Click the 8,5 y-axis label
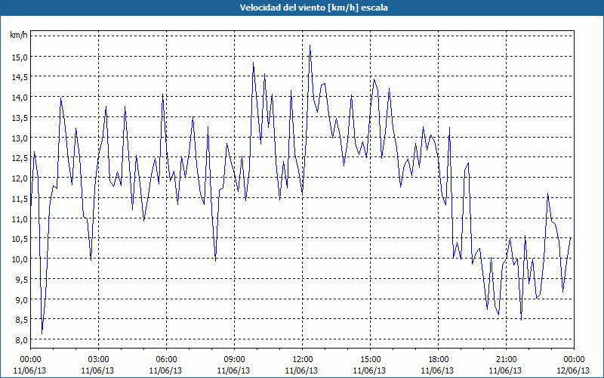 point(22,320)
